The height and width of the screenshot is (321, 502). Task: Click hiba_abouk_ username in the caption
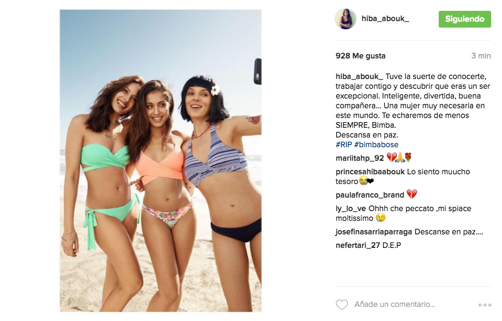tap(359, 76)
